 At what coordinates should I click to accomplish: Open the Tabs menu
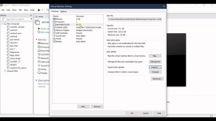pos(26,10)
